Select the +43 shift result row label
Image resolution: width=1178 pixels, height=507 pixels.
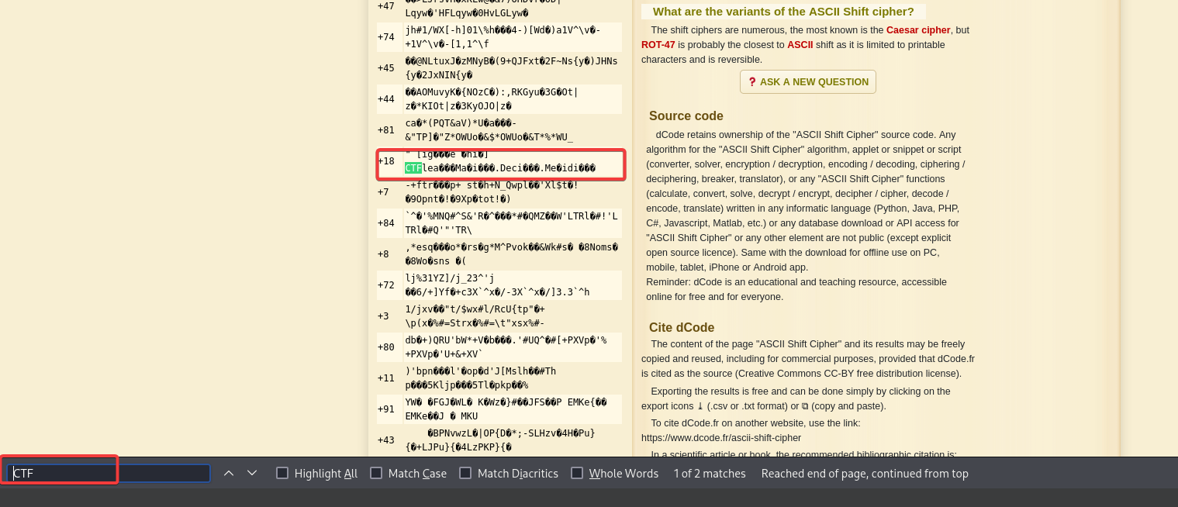386,440
